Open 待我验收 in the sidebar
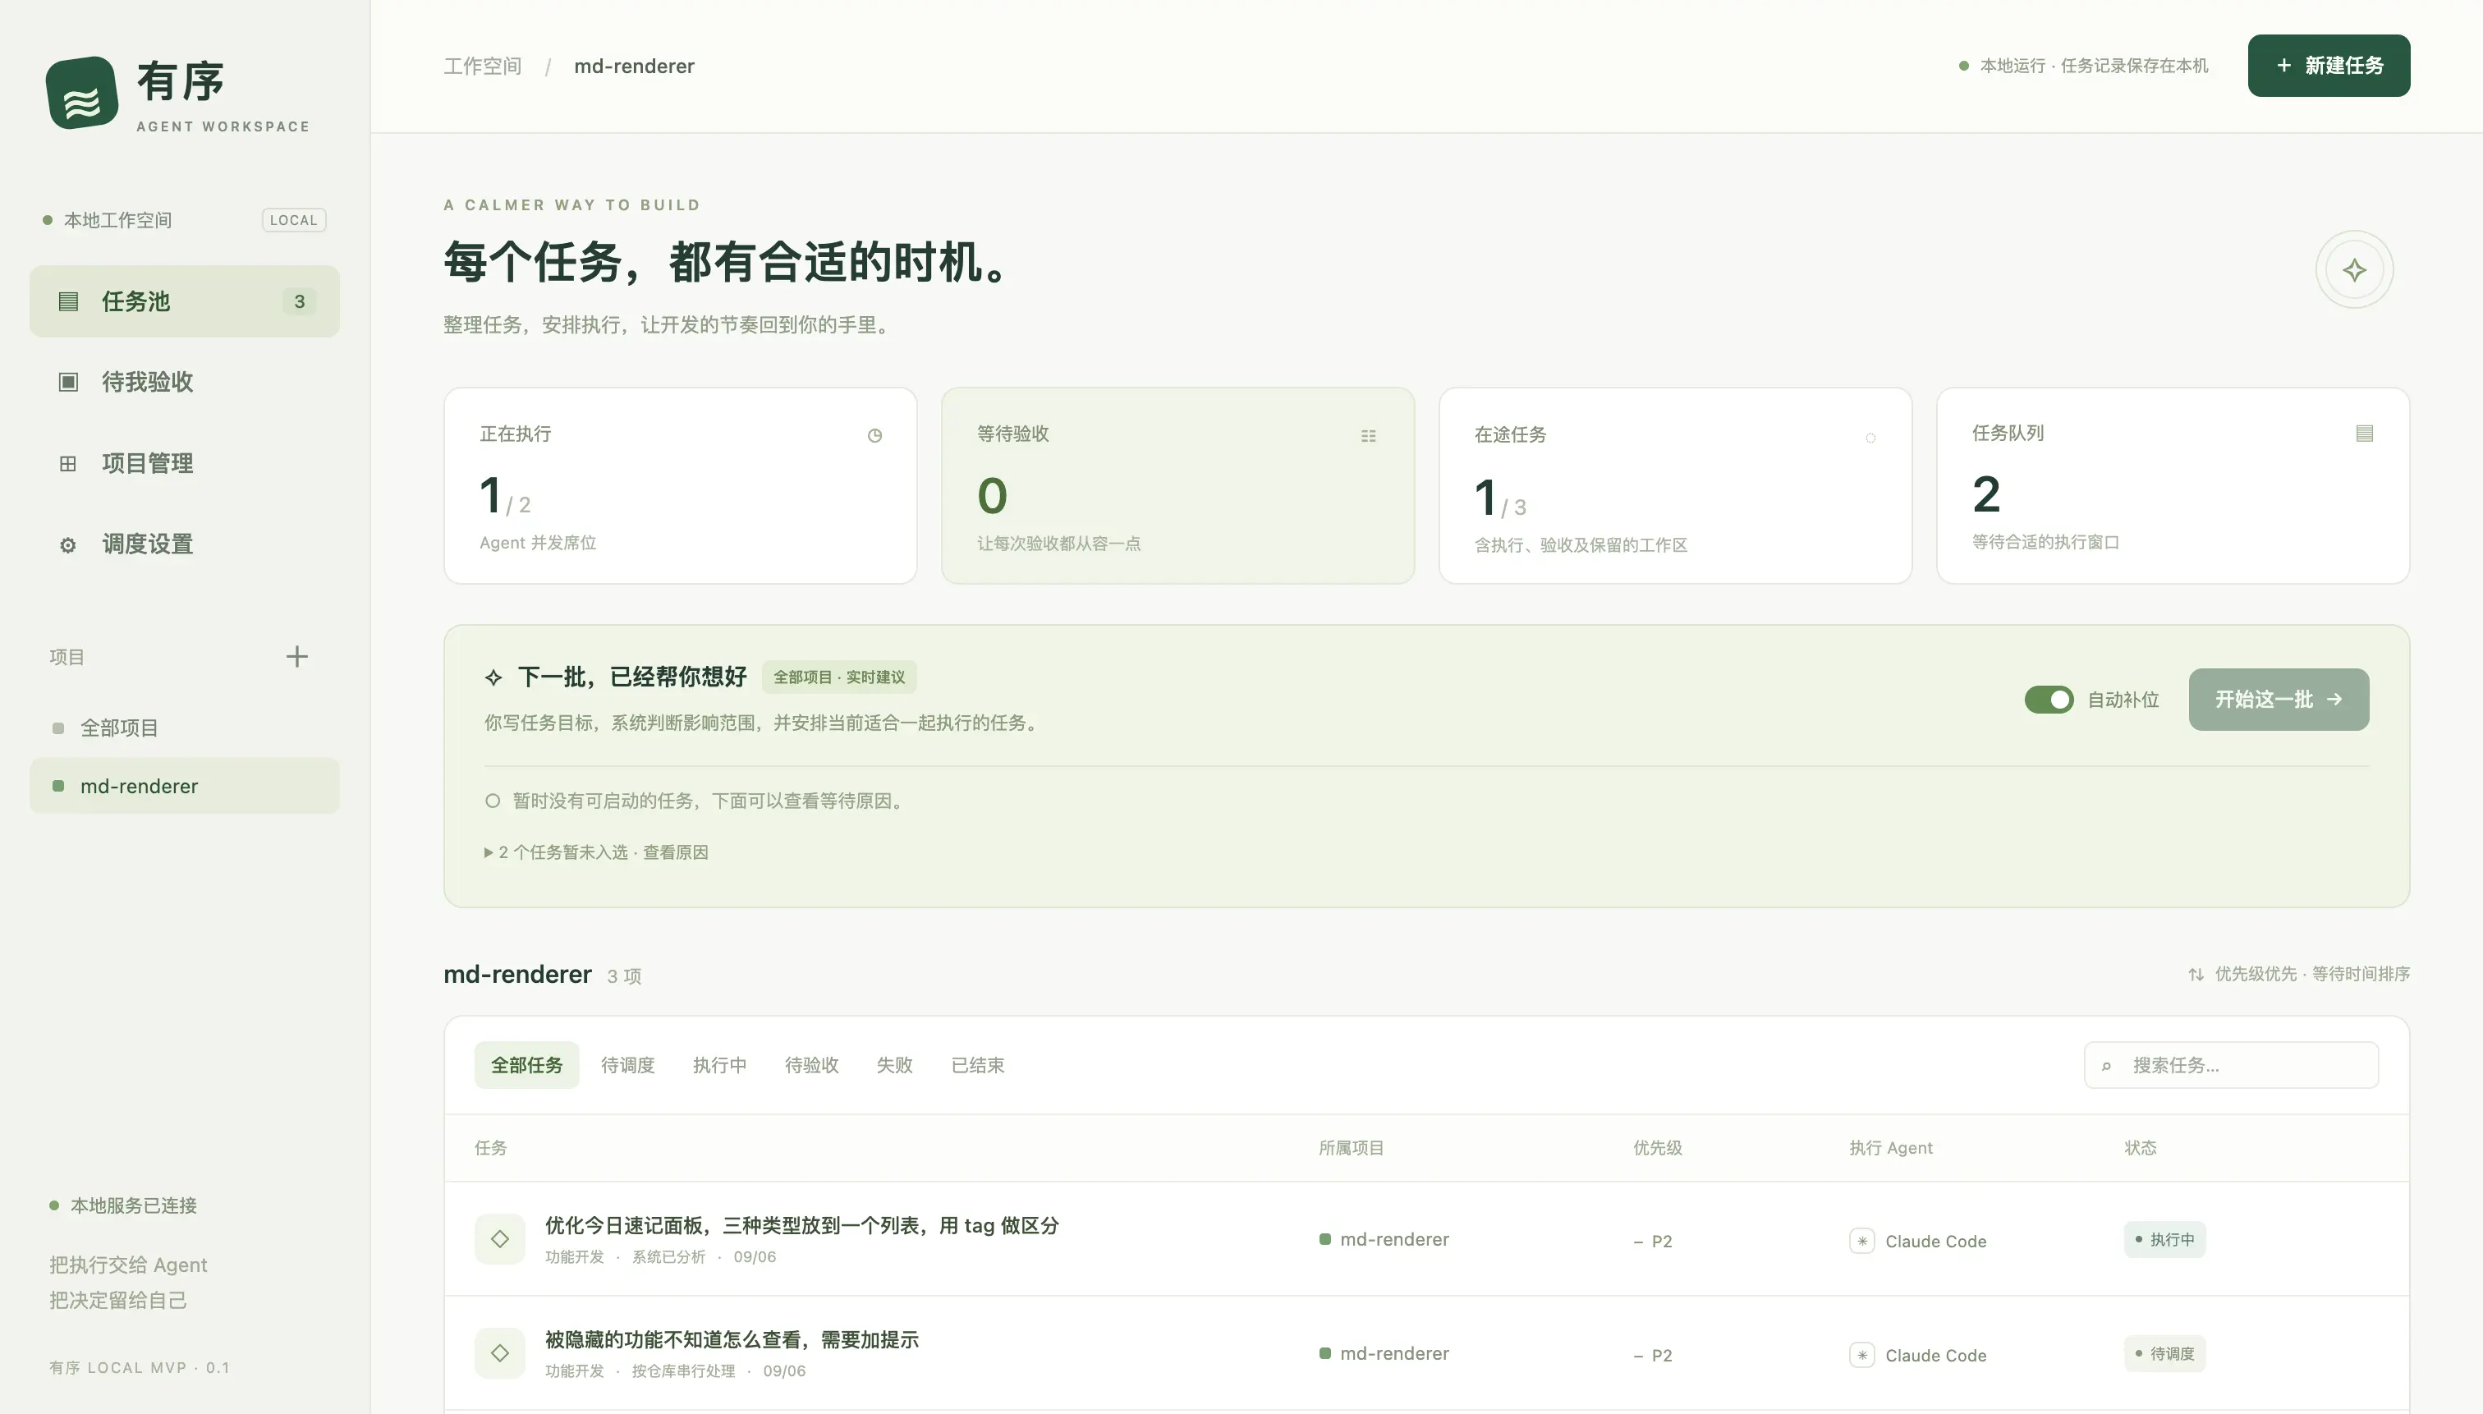 pyautogui.click(x=185, y=382)
